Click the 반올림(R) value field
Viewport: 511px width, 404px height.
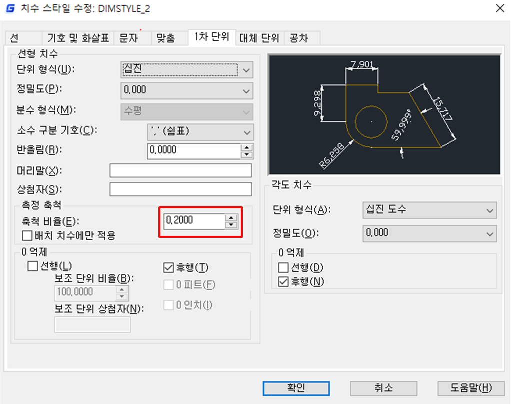tap(194, 151)
